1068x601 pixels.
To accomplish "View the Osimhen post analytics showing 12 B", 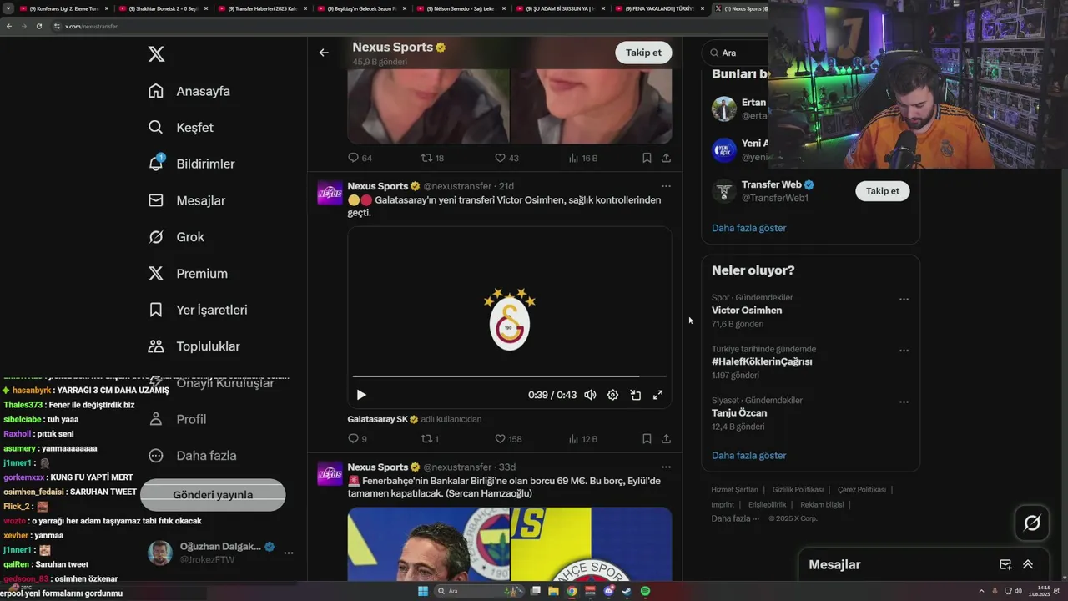I will click(x=583, y=439).
